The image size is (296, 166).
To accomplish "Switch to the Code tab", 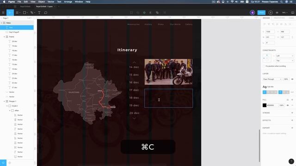I will pyautogui.click(x=291, y=18).
